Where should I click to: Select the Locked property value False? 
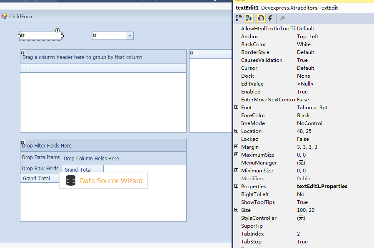[x=303, y=139]
